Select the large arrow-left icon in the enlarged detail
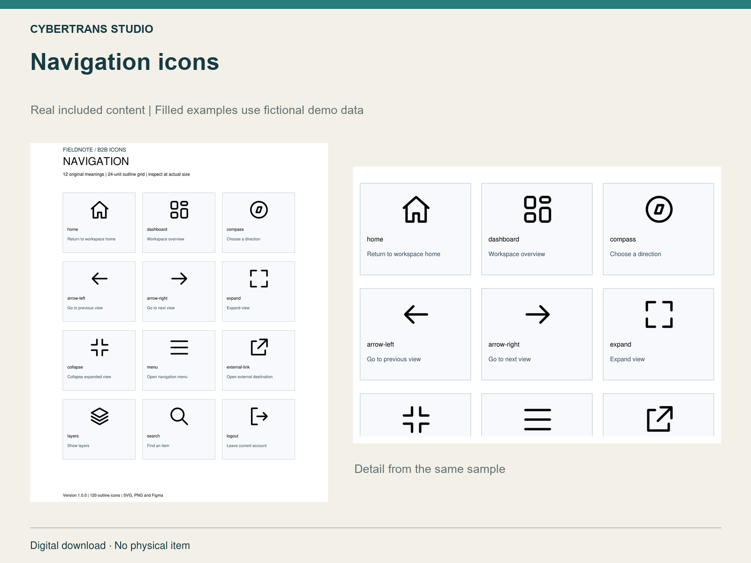 point(416,314)
